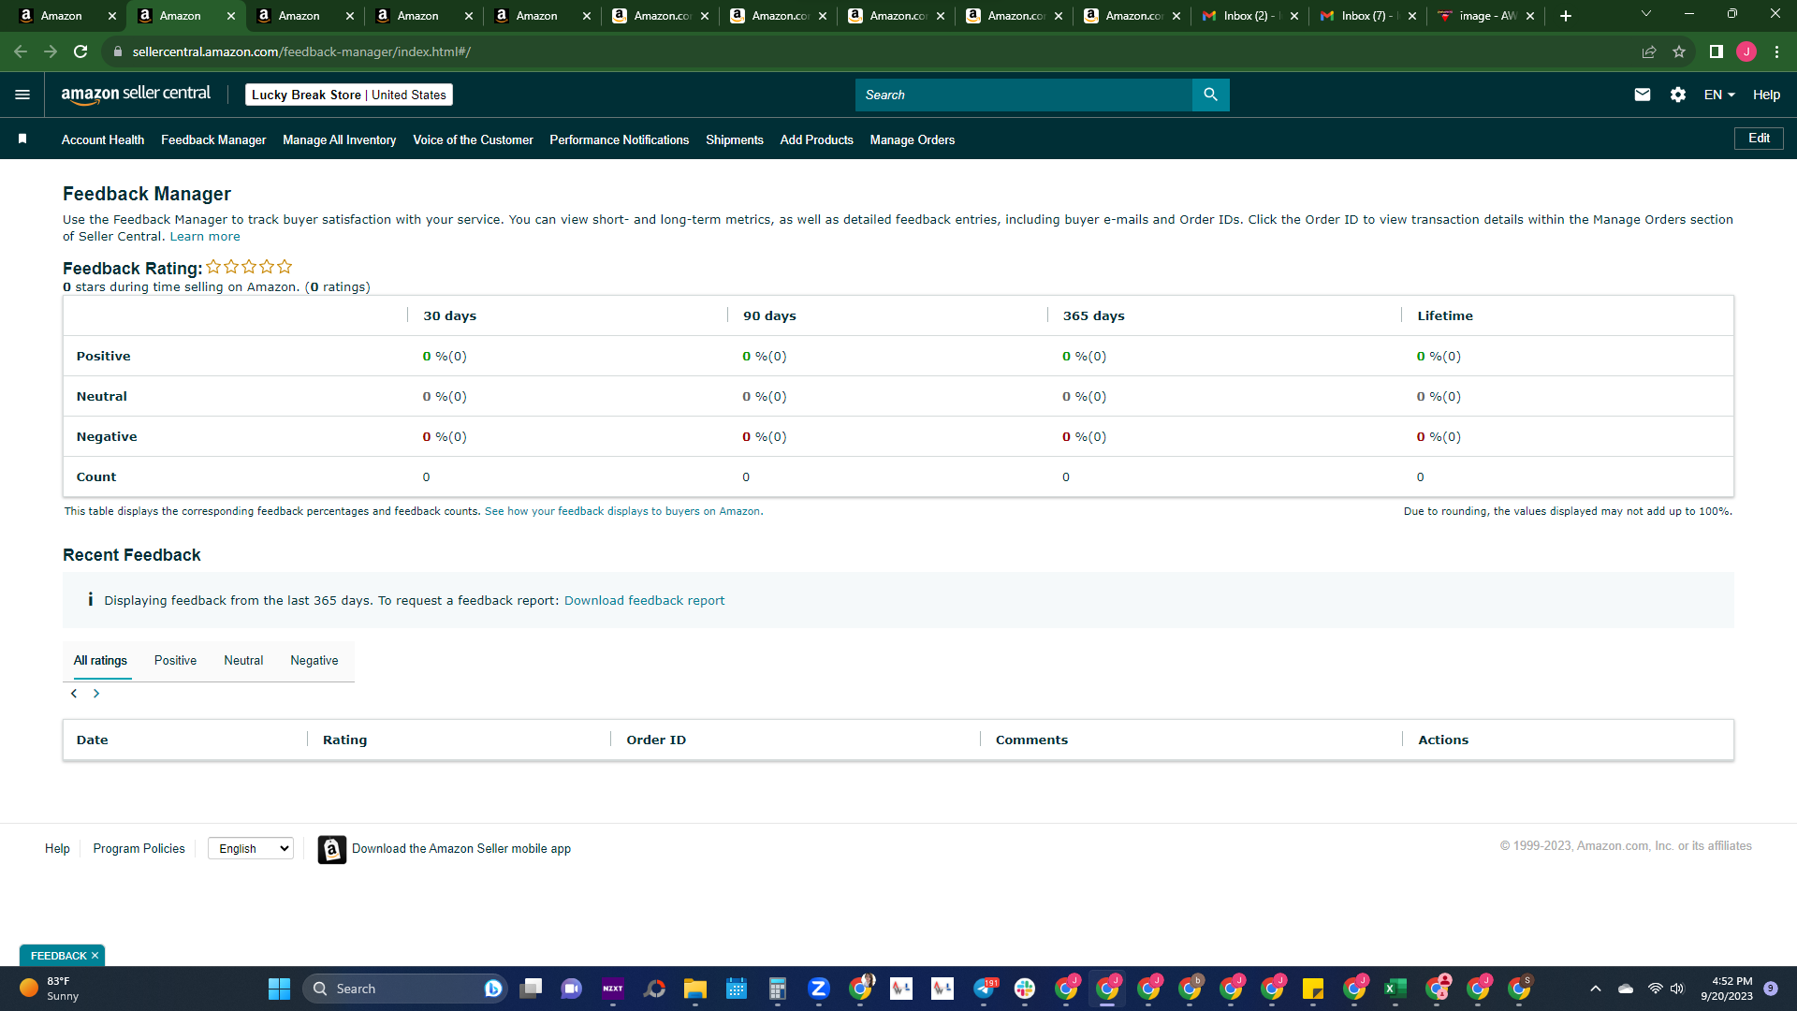Viewport: 1797px width, 1011px height.
Task: Switch to the Inbox (7) browser tab
Action: coord(1367,16)
